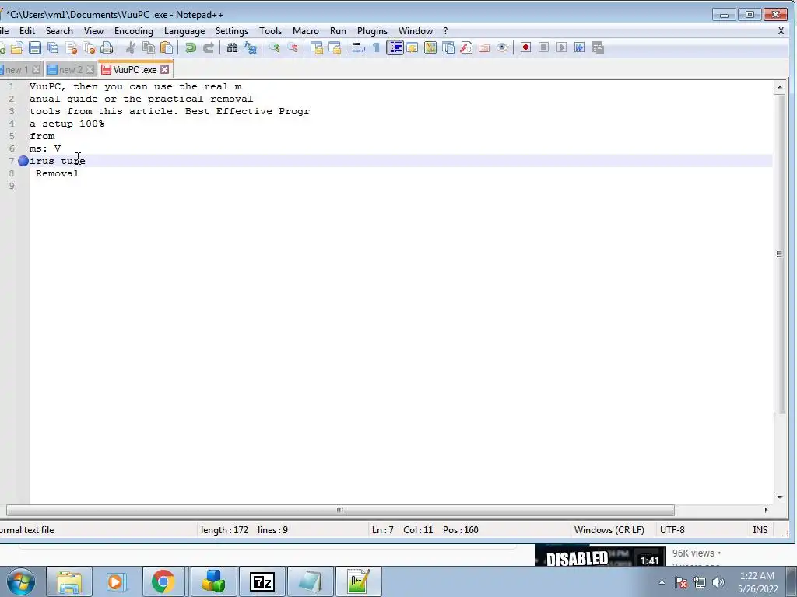This screenshot has height=597, width=797.
Task: Open 7-Zip from the taskbar
Action: 262,581
